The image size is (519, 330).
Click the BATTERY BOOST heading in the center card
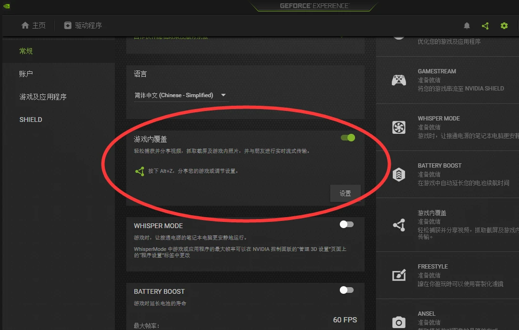point(159,291)
